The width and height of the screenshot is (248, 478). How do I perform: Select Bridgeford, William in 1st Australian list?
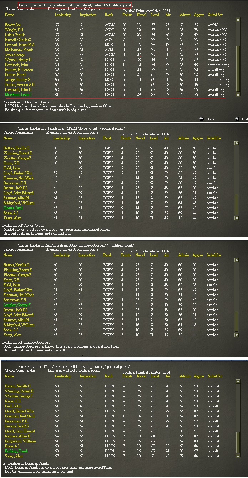19,203
